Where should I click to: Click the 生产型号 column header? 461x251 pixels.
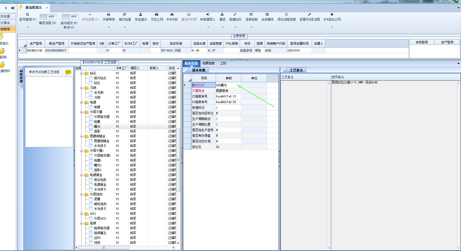[36, 44]
